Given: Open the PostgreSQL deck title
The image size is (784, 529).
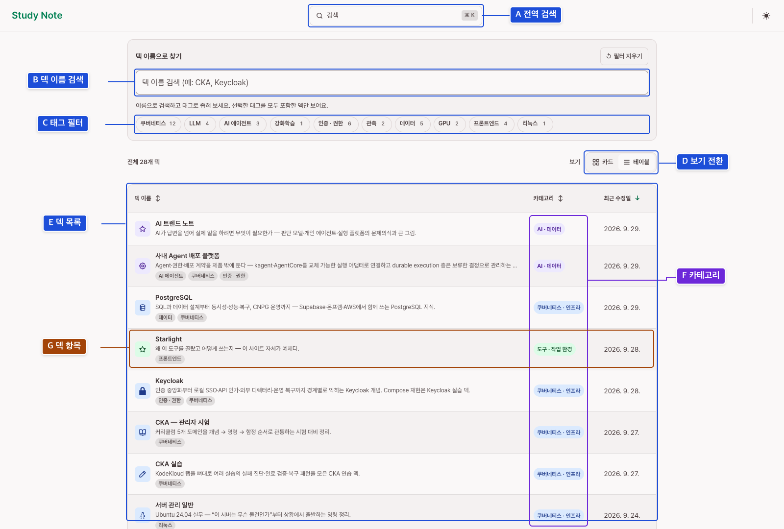Looking at the screenshot, I should click(x=173, y=297).
